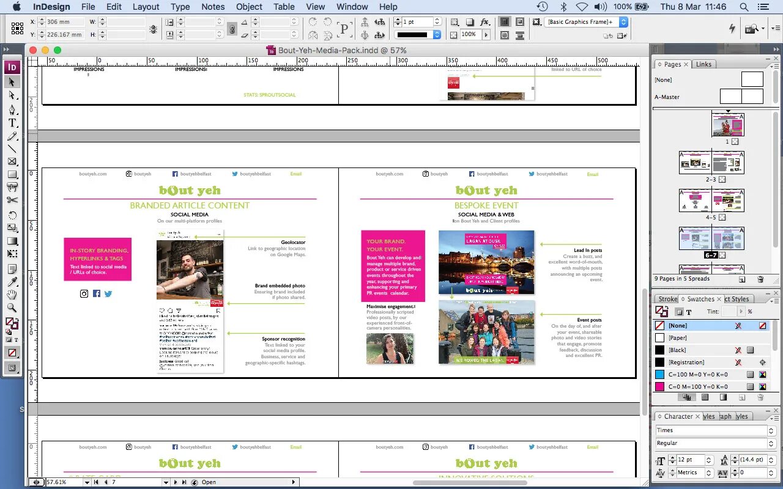Viewport: 783px width, 489px height.
Task: Create new page in Pages panel
Action: coord(742,279)
